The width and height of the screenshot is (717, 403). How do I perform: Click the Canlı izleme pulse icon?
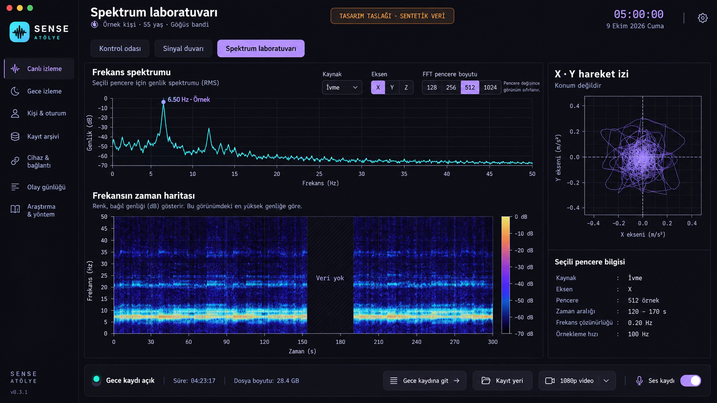click(15, 69)
